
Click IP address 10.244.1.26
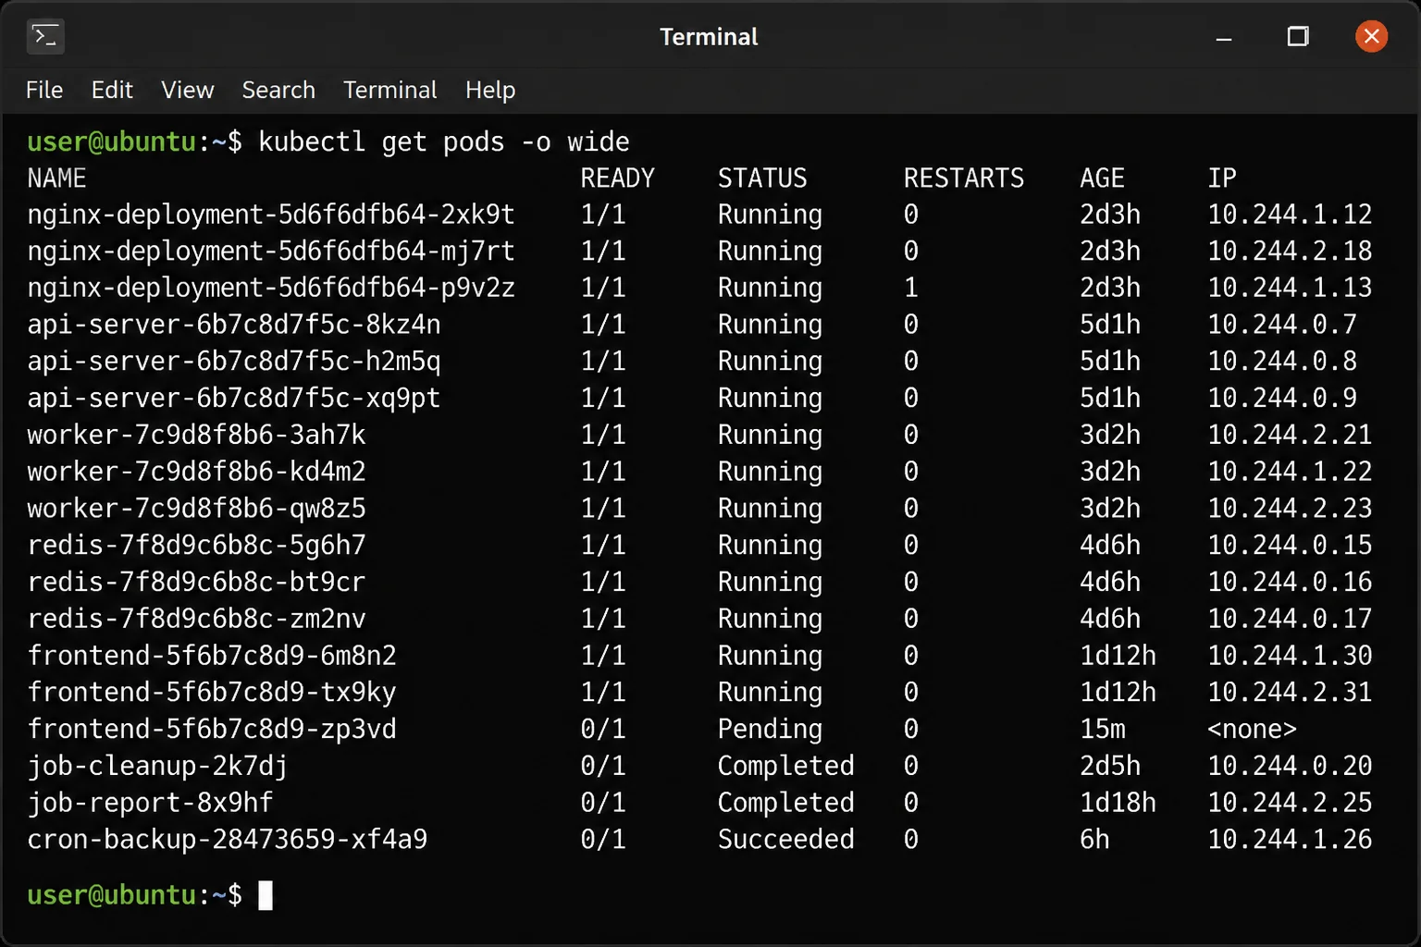1290,840
